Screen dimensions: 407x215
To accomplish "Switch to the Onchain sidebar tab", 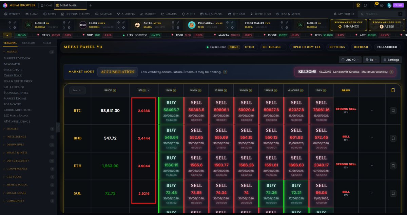I will tap(28, 43).
